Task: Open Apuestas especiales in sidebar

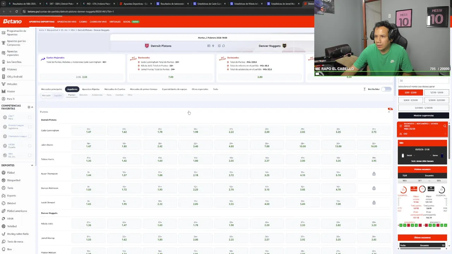Action: click(12, 53)
